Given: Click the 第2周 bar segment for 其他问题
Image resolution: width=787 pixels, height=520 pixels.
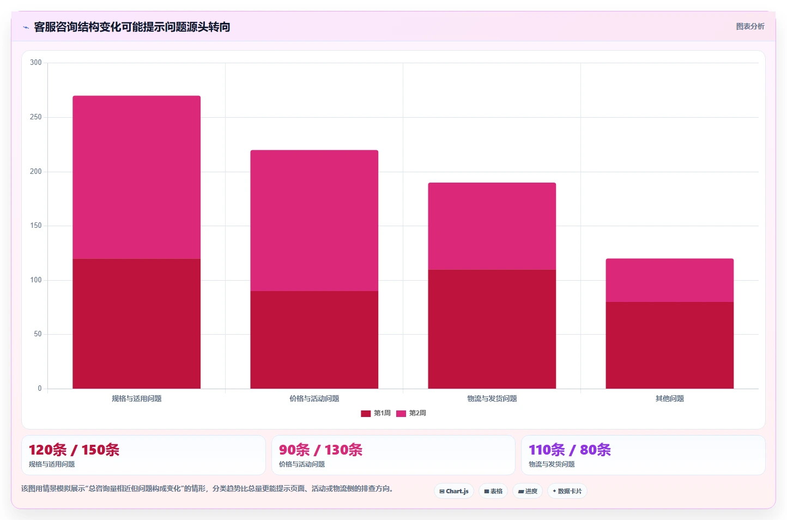Looking at the screenshot, I should (x=670, y=280).
